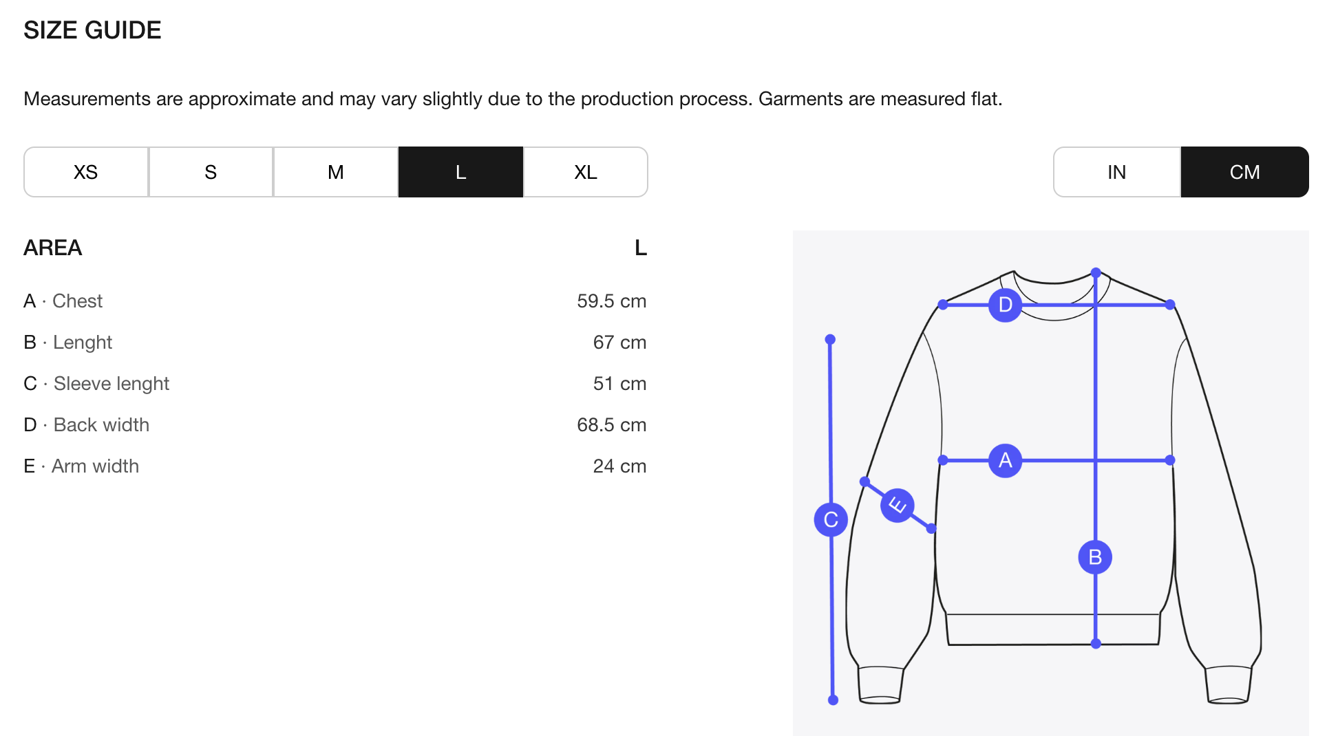Click the circled B length marker
The image size is (1327, 736).
click(1095, 557)
